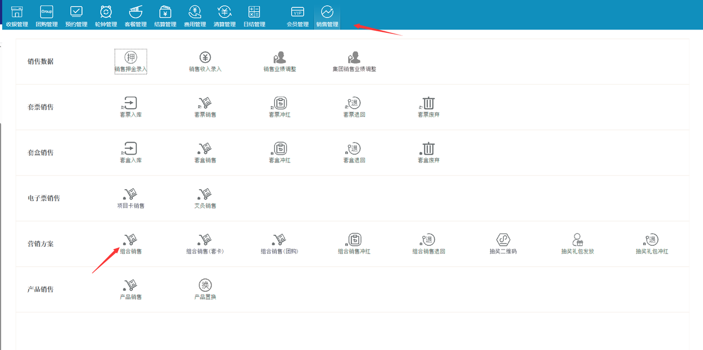Open 销售押金录入 in the 销售数据 row

pyautogui.click(x=131, y=58)
